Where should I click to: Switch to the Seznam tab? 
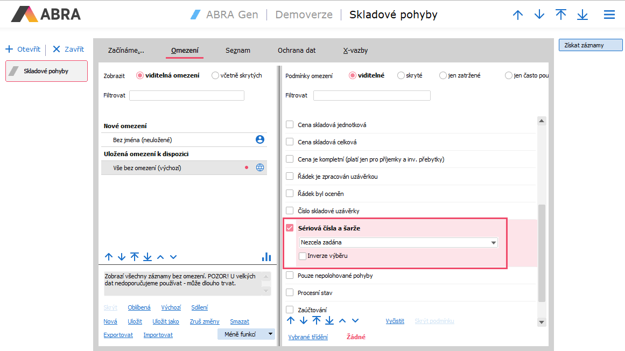(x=237, y=51)
